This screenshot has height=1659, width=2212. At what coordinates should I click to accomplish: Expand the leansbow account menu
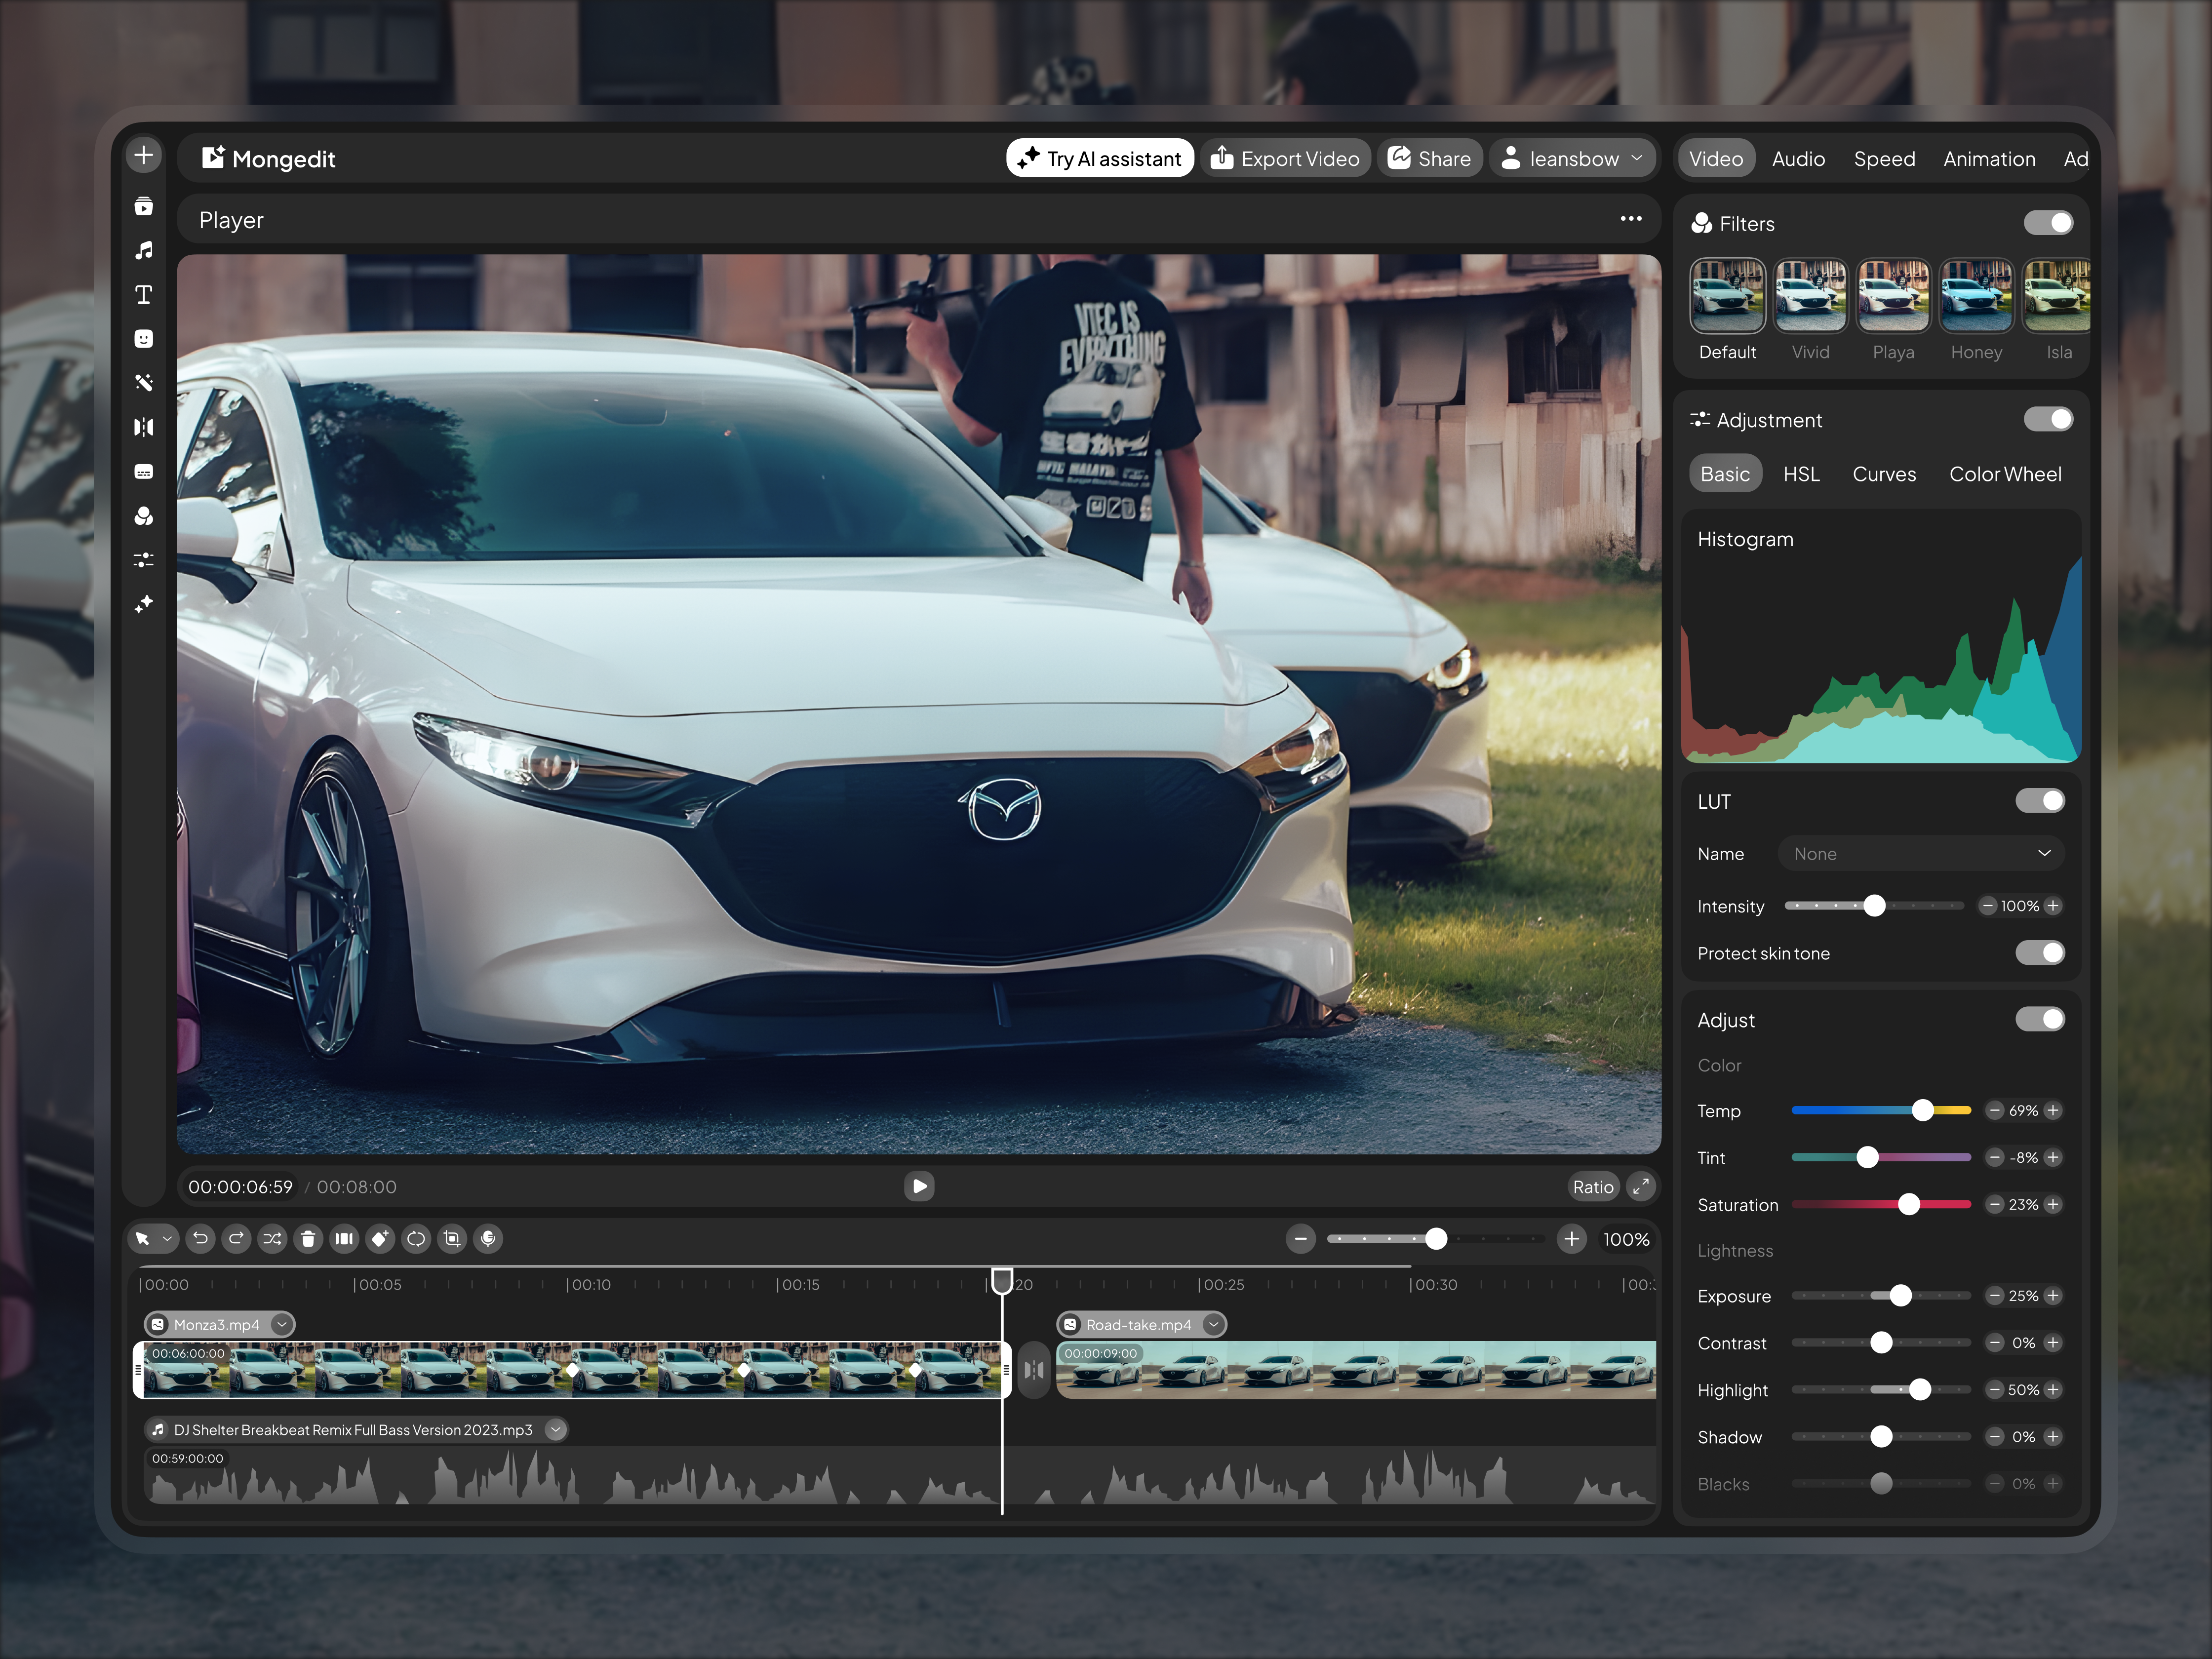pos(1573,159)
